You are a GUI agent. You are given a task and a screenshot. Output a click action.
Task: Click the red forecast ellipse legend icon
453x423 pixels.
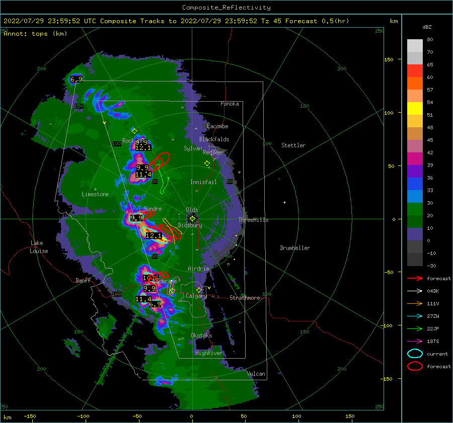pyautogui.click(x=415, y=366)
